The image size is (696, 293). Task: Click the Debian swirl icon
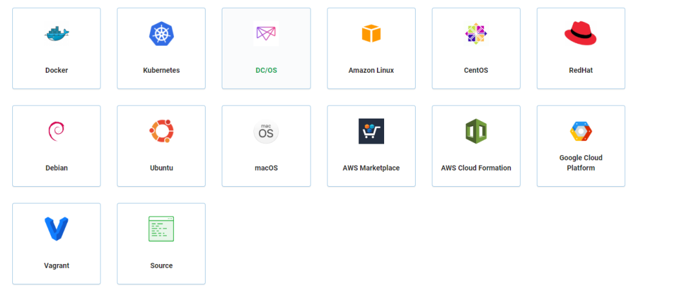[x=56, y=131]
